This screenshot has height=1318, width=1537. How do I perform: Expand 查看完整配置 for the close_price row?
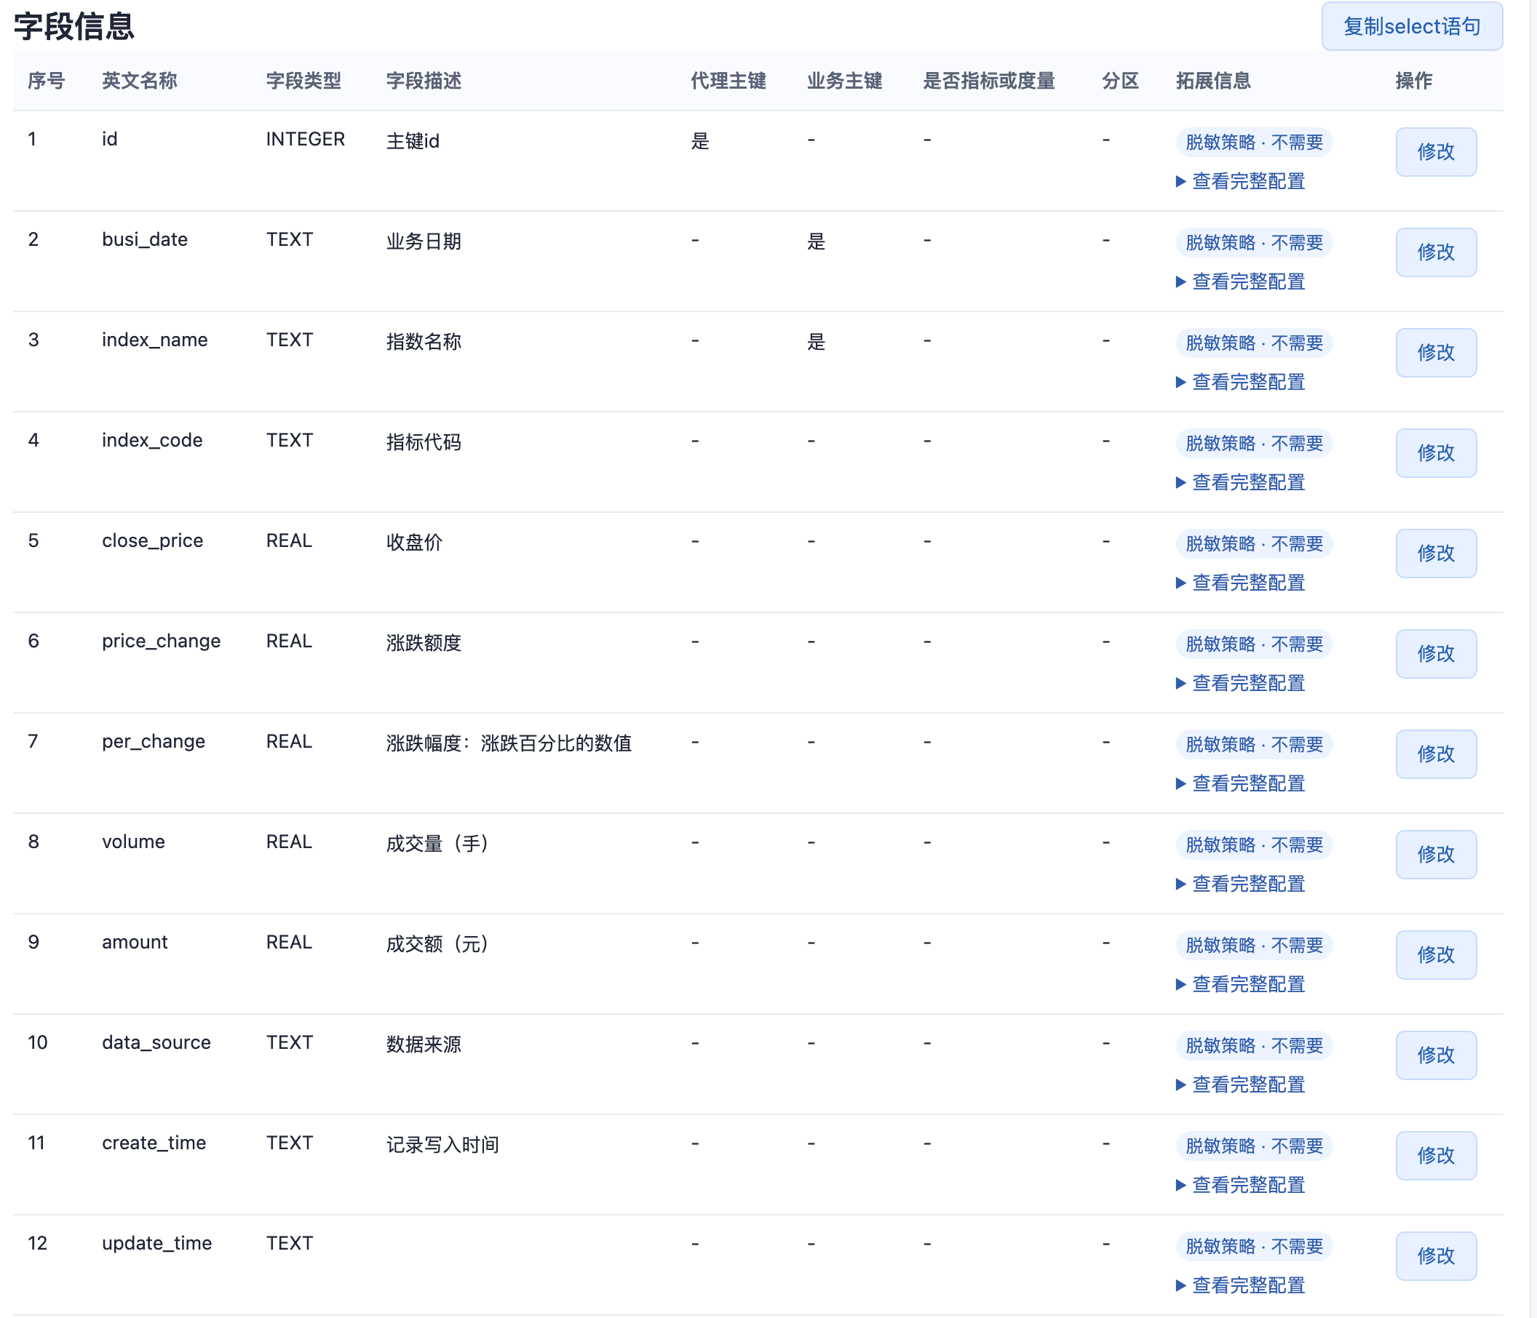[1240, 583]
